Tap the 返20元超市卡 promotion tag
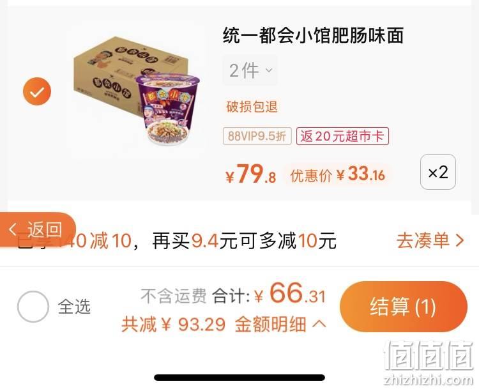 (x=342, y=136)
